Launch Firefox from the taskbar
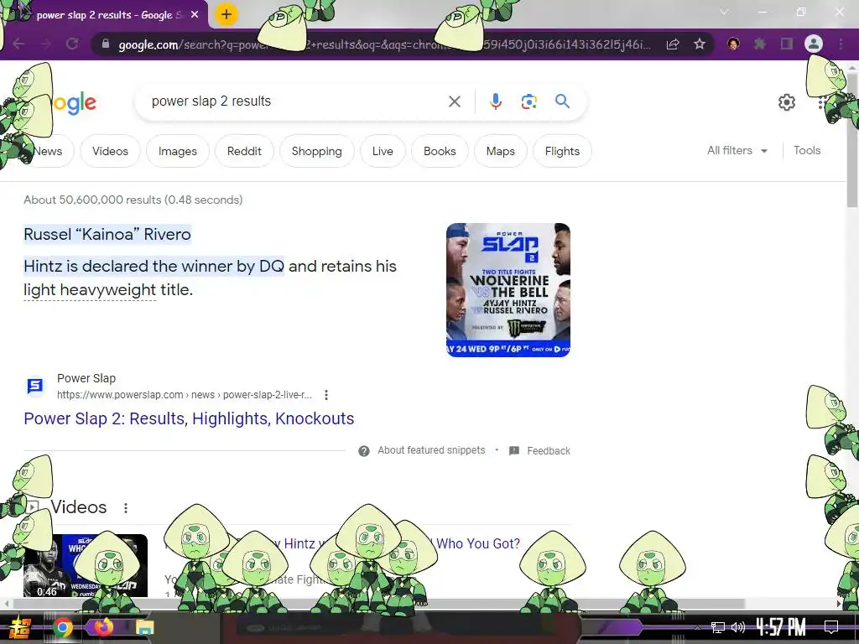This screenshot has width=859, height=644. pyautogui.click(x=103, y=627)
